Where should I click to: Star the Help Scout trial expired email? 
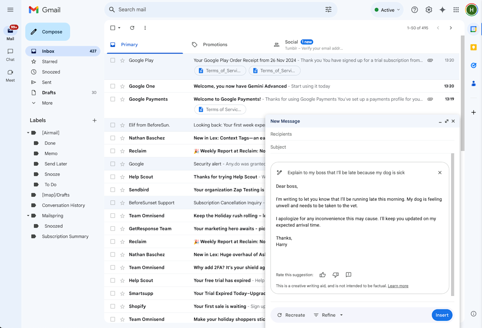pos(122,281)
